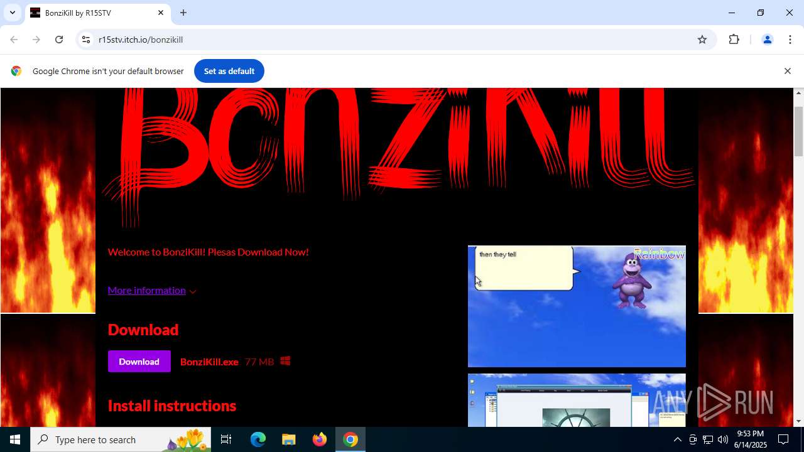Close the BonziKill by R15STV tab
Viewport: 804px width, 452px height.
click(161, 13)
